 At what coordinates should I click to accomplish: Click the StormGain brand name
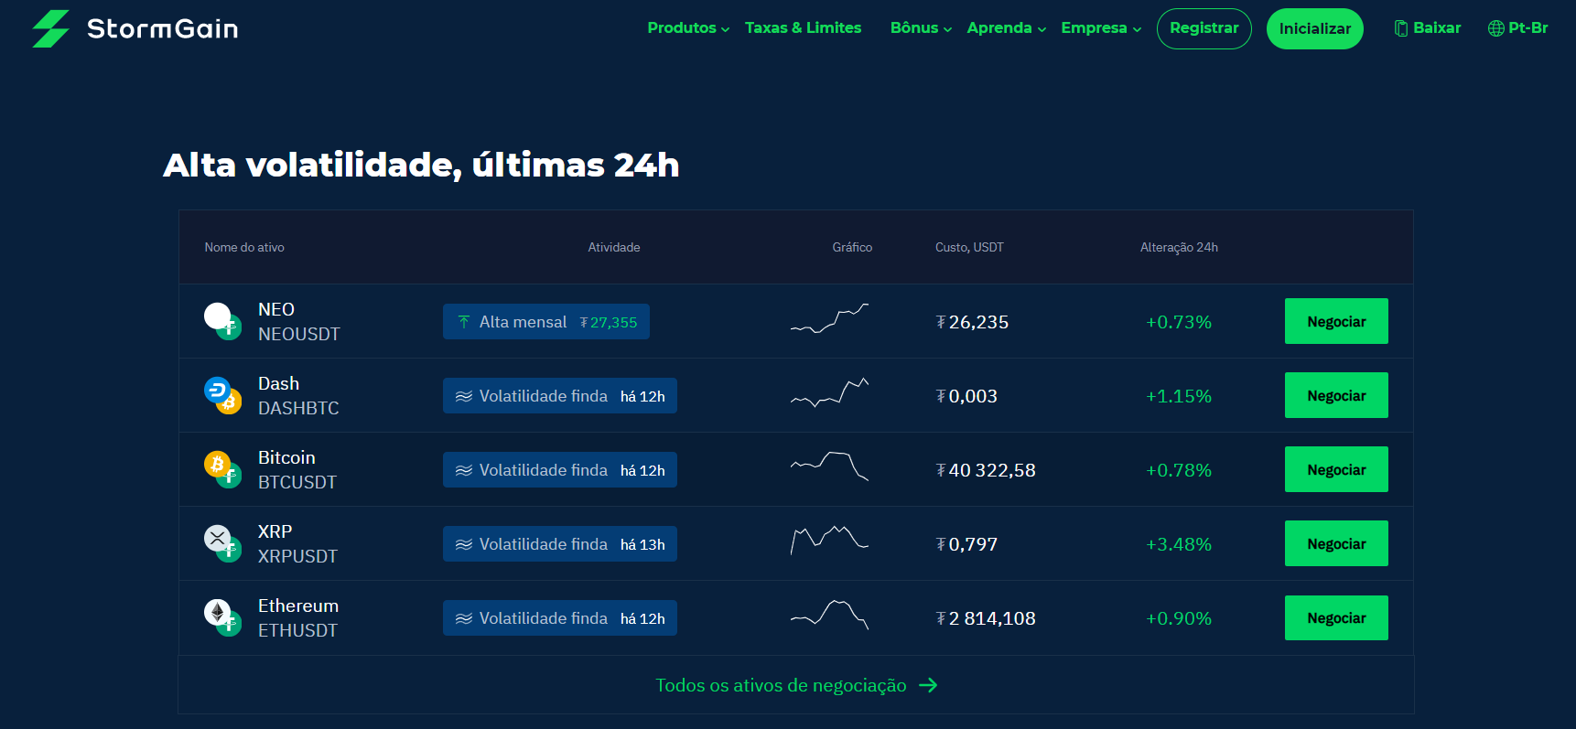pos(163,29)
